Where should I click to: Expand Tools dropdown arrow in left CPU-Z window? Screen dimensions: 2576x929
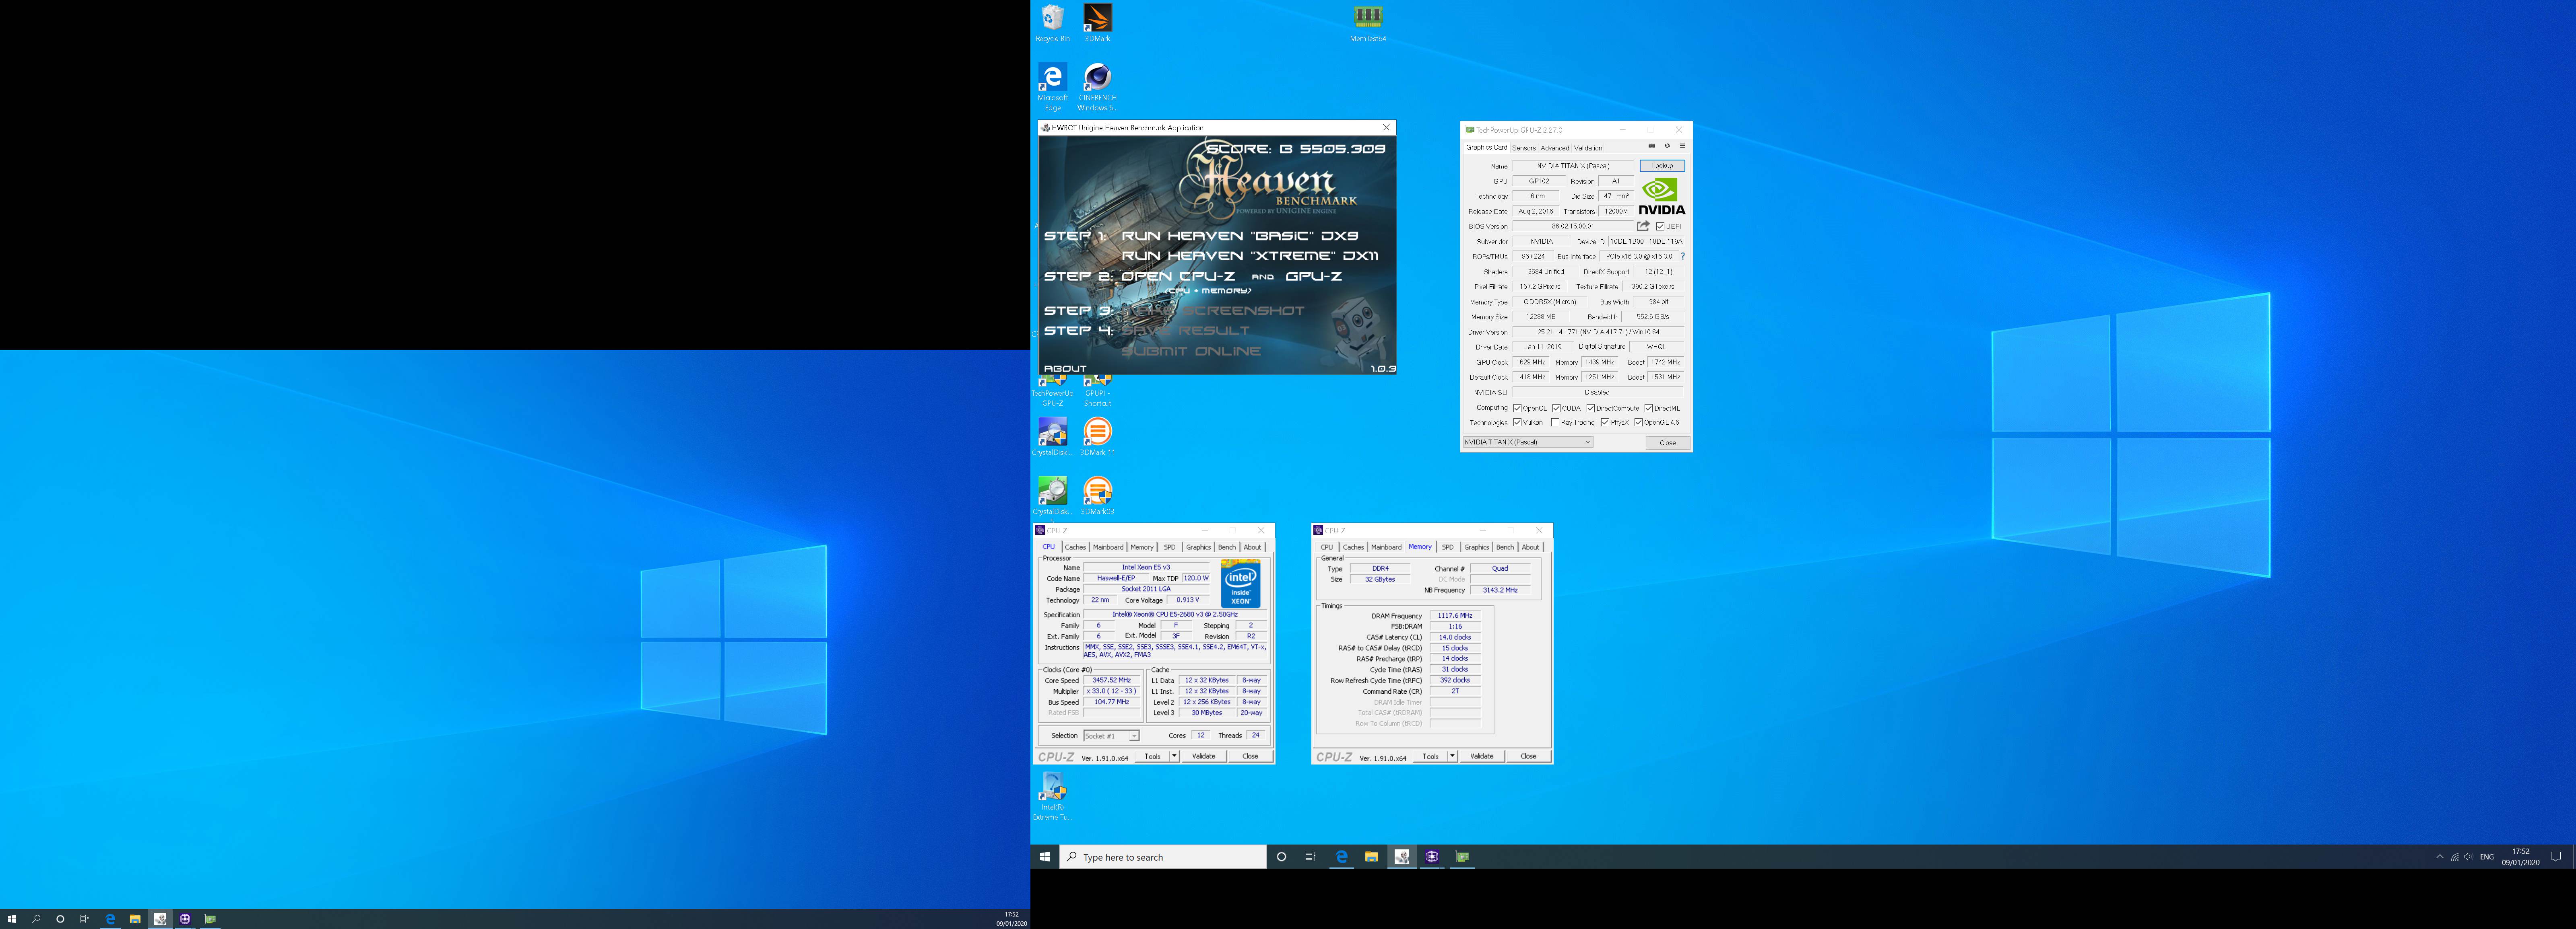tap(1174, 756)
